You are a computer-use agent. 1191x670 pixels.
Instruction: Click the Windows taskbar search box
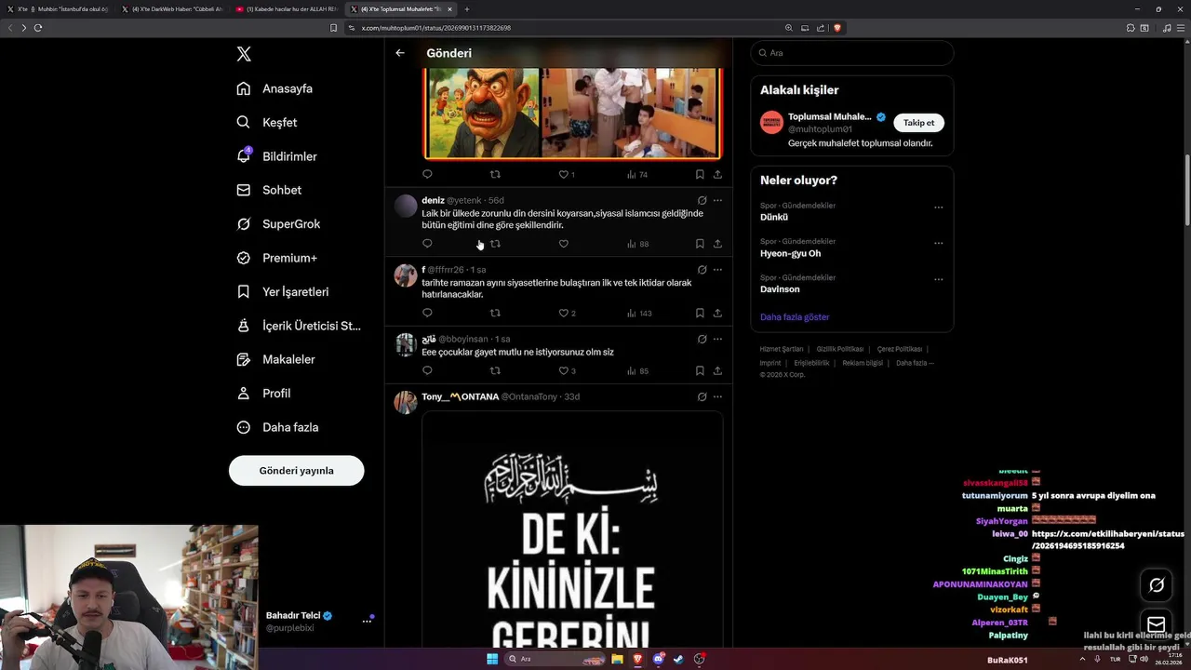point(555,659)
